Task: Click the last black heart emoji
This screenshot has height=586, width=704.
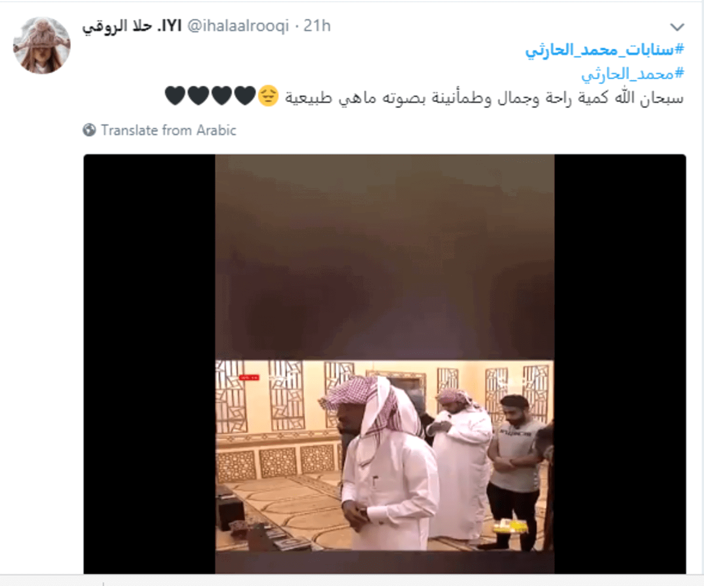Action: pos(175,96)
